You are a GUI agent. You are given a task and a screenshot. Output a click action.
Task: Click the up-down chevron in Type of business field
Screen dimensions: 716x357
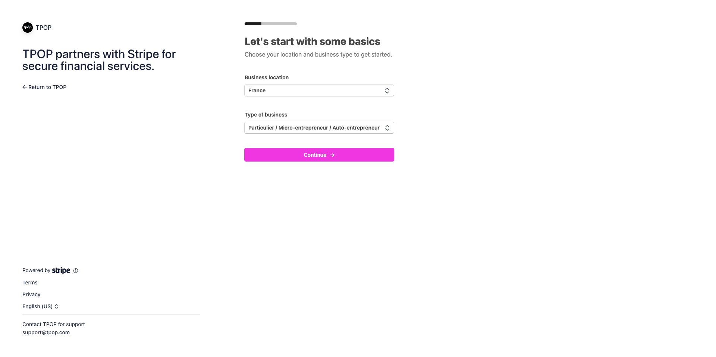(x=387, y=128)
